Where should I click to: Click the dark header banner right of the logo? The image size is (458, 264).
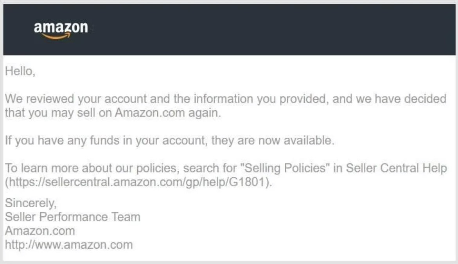coord(274,29)
